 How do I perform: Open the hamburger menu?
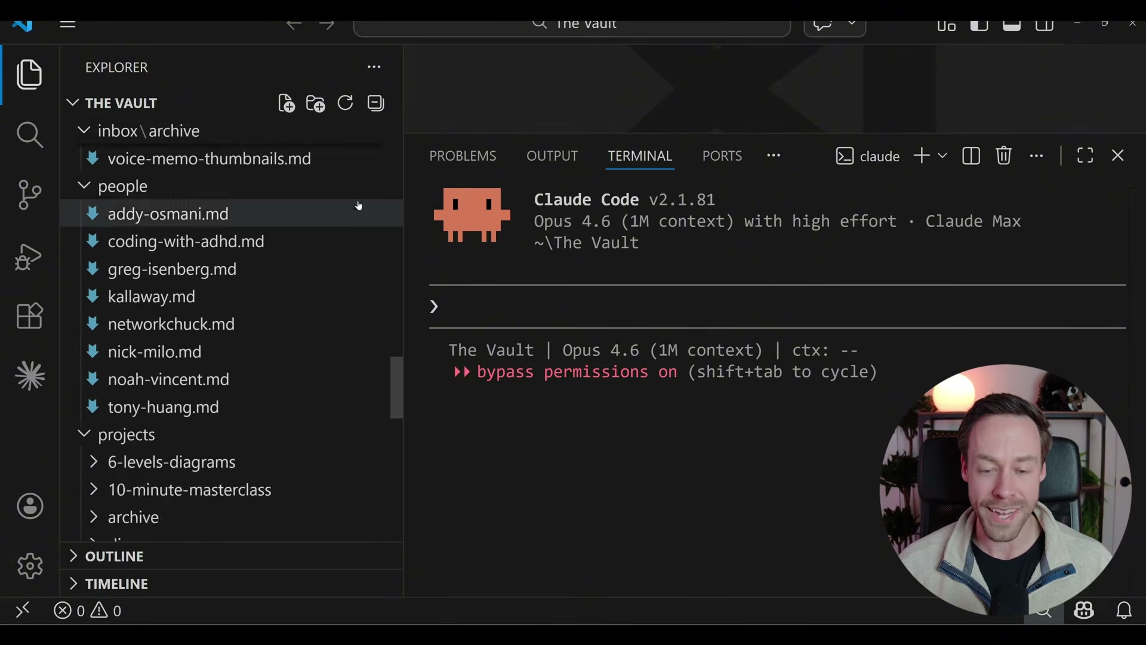[x=67, y=24]
